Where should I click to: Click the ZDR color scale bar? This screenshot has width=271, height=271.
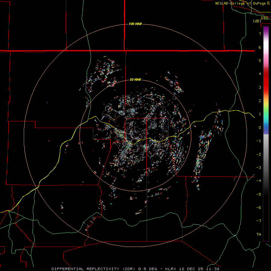tap(266, 134)
